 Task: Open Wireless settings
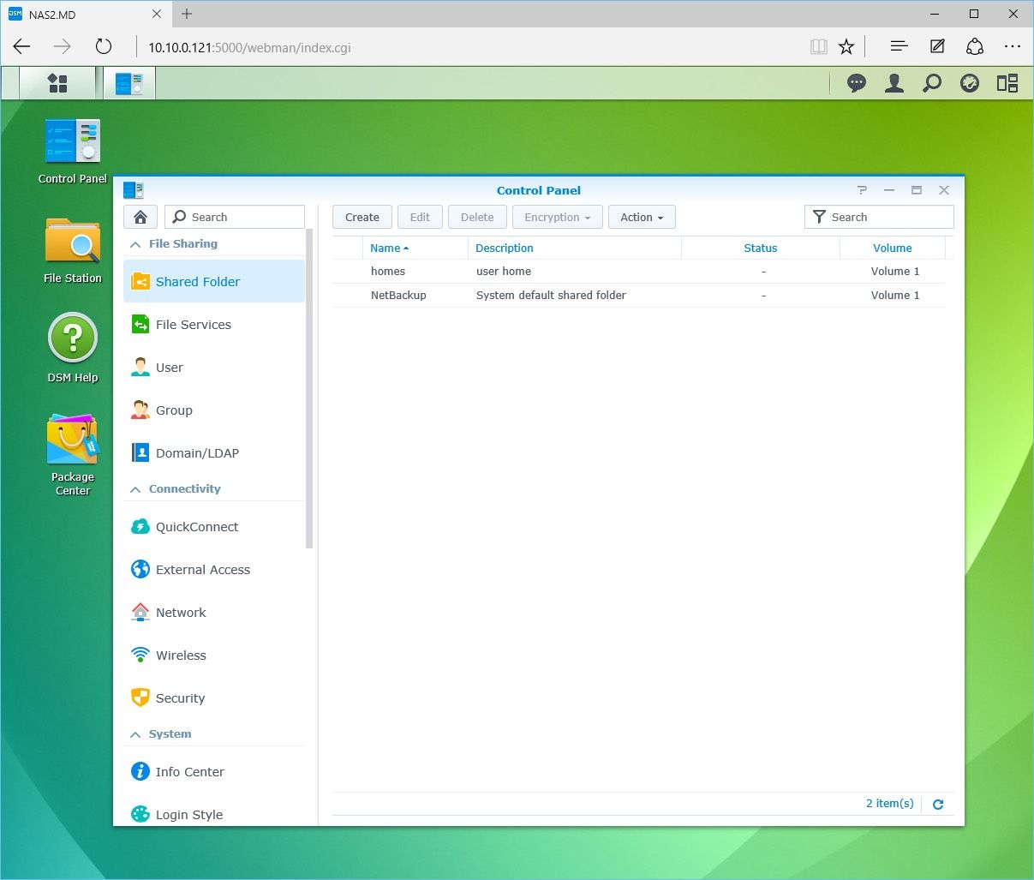(x=214, y=655)
